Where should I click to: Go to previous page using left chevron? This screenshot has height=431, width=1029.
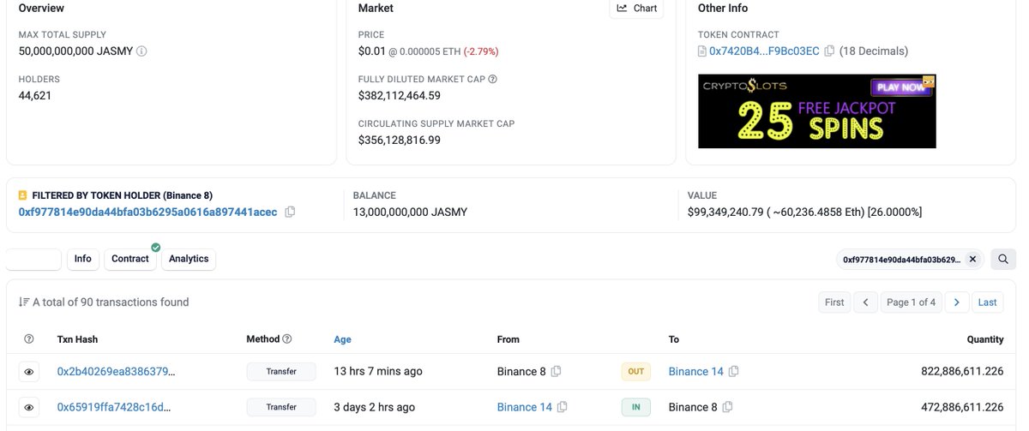point(866,302)
